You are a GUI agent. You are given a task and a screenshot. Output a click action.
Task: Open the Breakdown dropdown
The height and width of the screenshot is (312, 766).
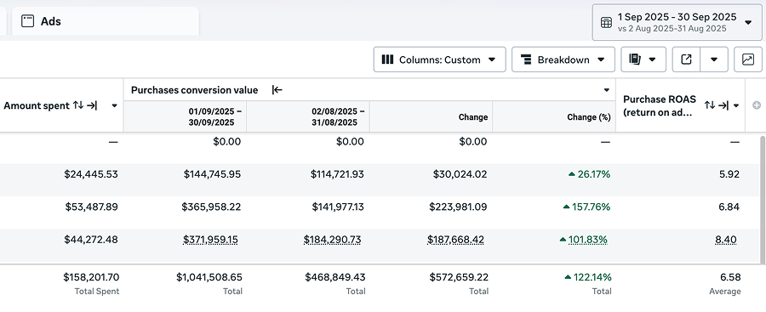coord(563,60)
